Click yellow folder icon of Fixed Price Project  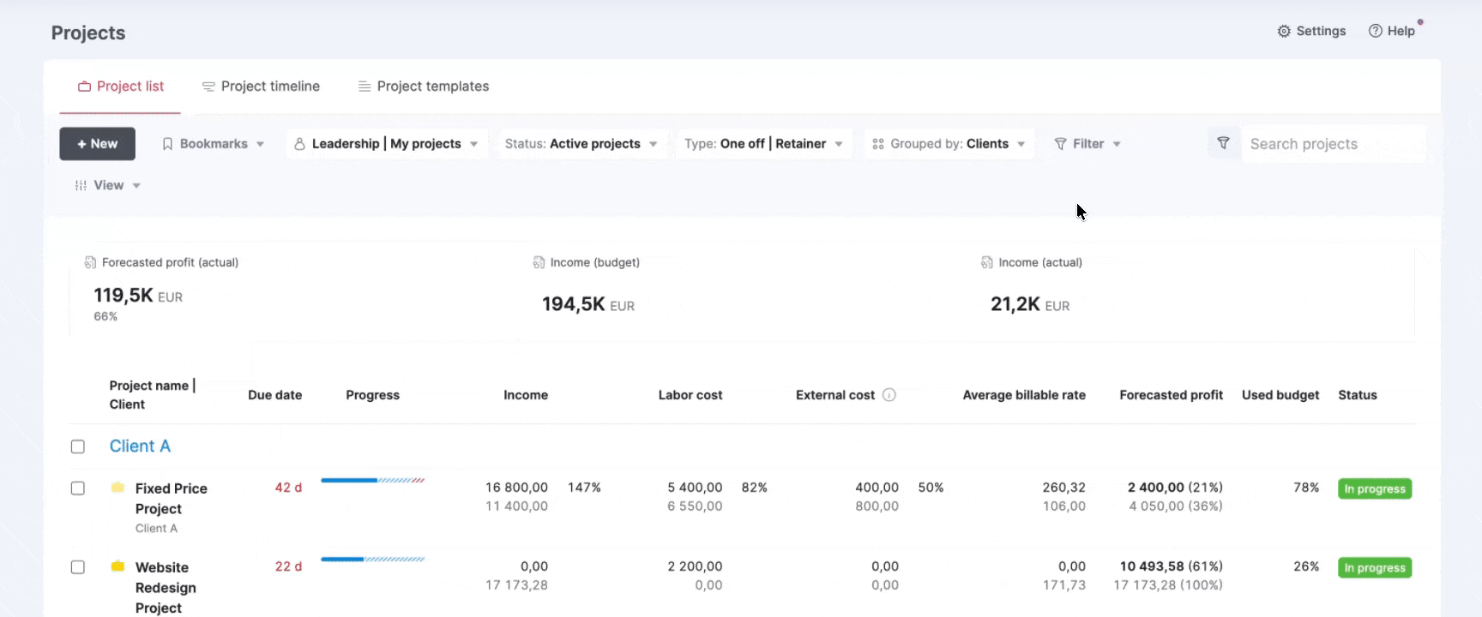[117, 488]
